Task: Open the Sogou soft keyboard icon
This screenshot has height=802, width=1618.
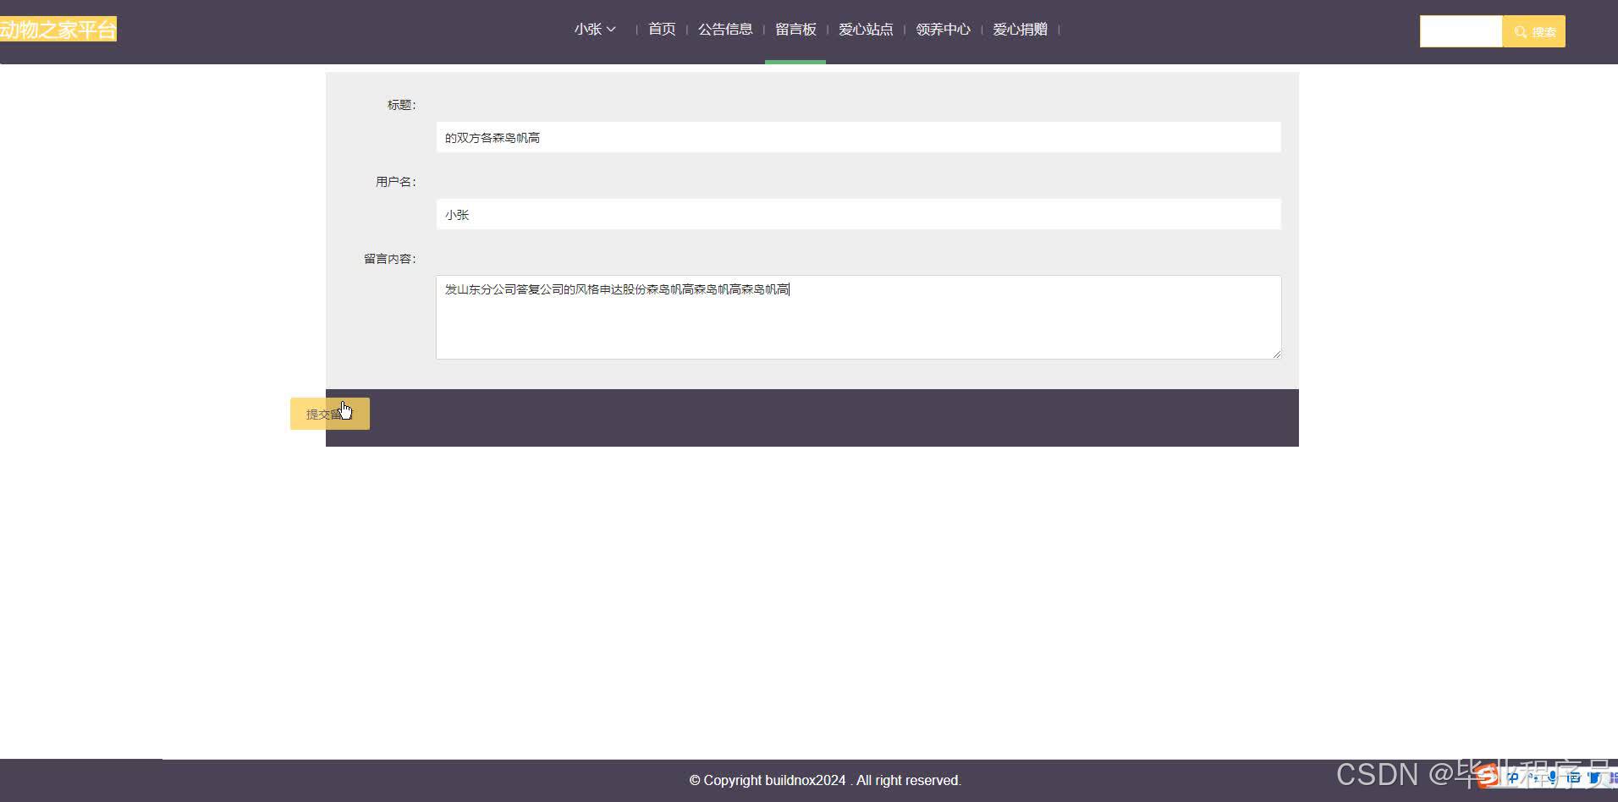Action: [1573, 777]
